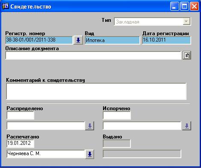Click inside the Комментарий к свидетельству box
Image resolution: width=201 pixels, height=168 pixels.
tap(96, 91)
